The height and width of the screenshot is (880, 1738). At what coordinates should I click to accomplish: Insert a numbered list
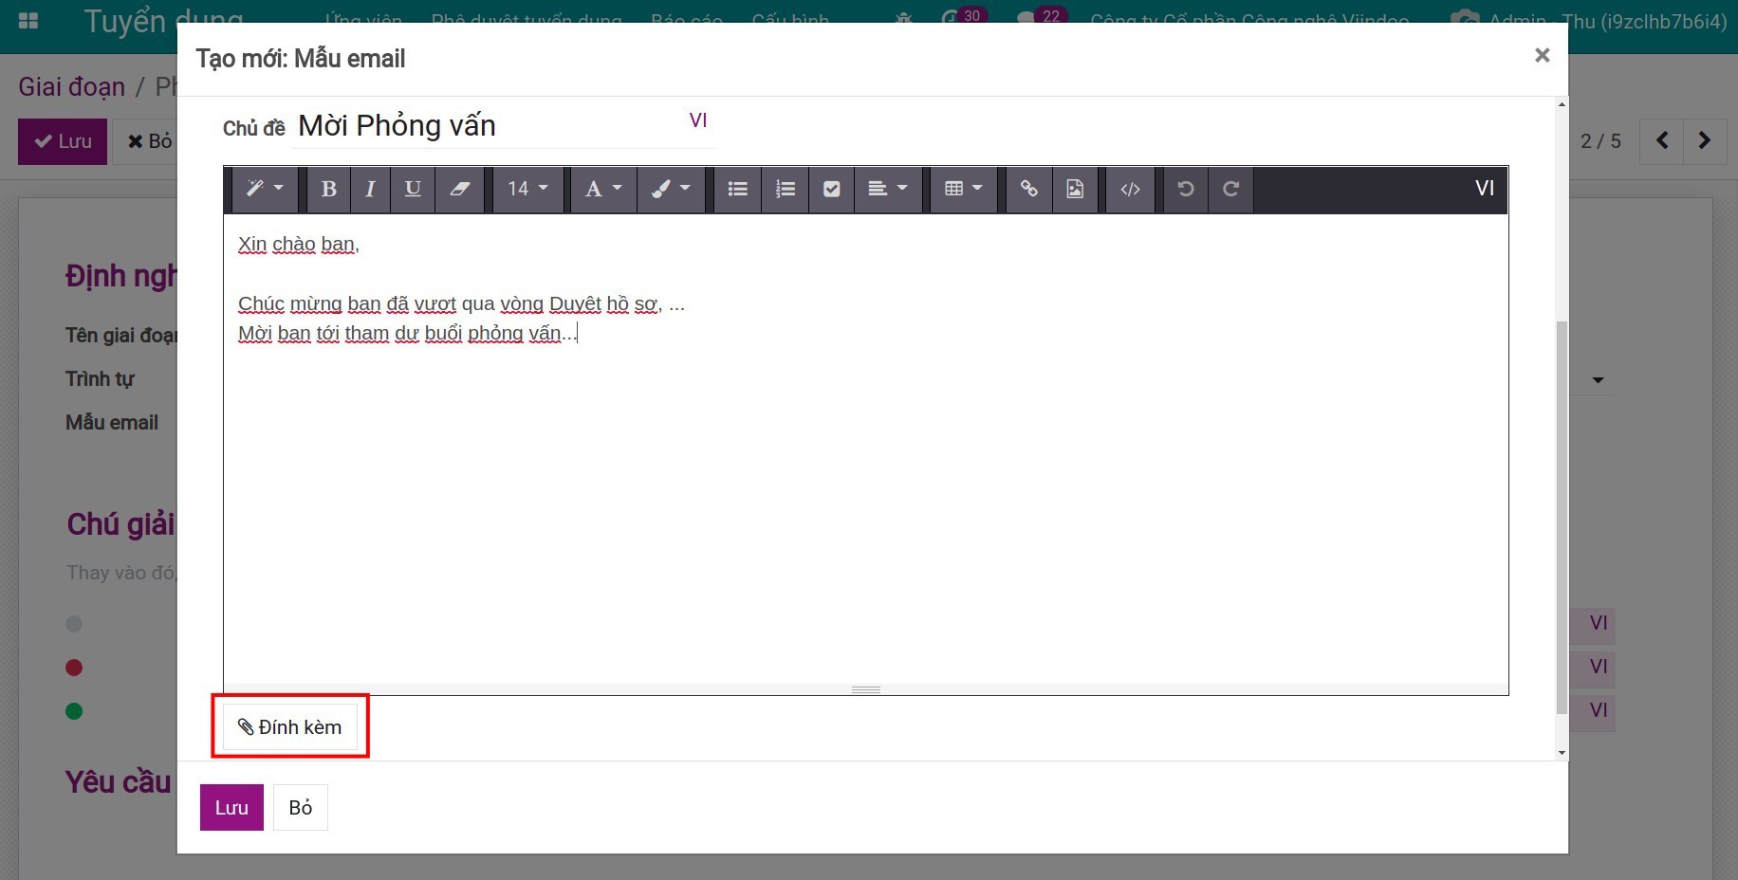[x=785, y=189]
